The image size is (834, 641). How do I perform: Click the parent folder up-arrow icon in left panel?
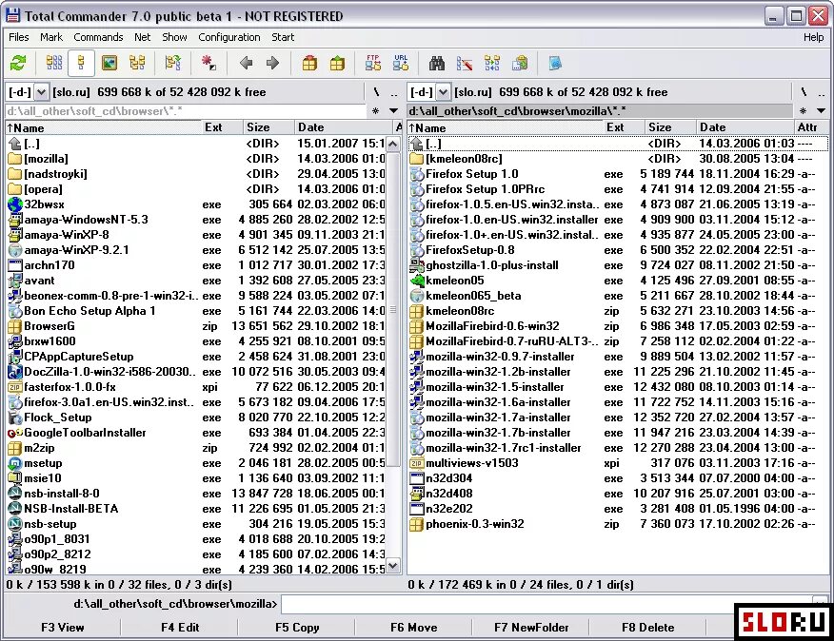[x=15, y=144]
